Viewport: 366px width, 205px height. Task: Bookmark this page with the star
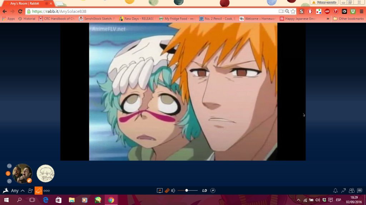293,11
